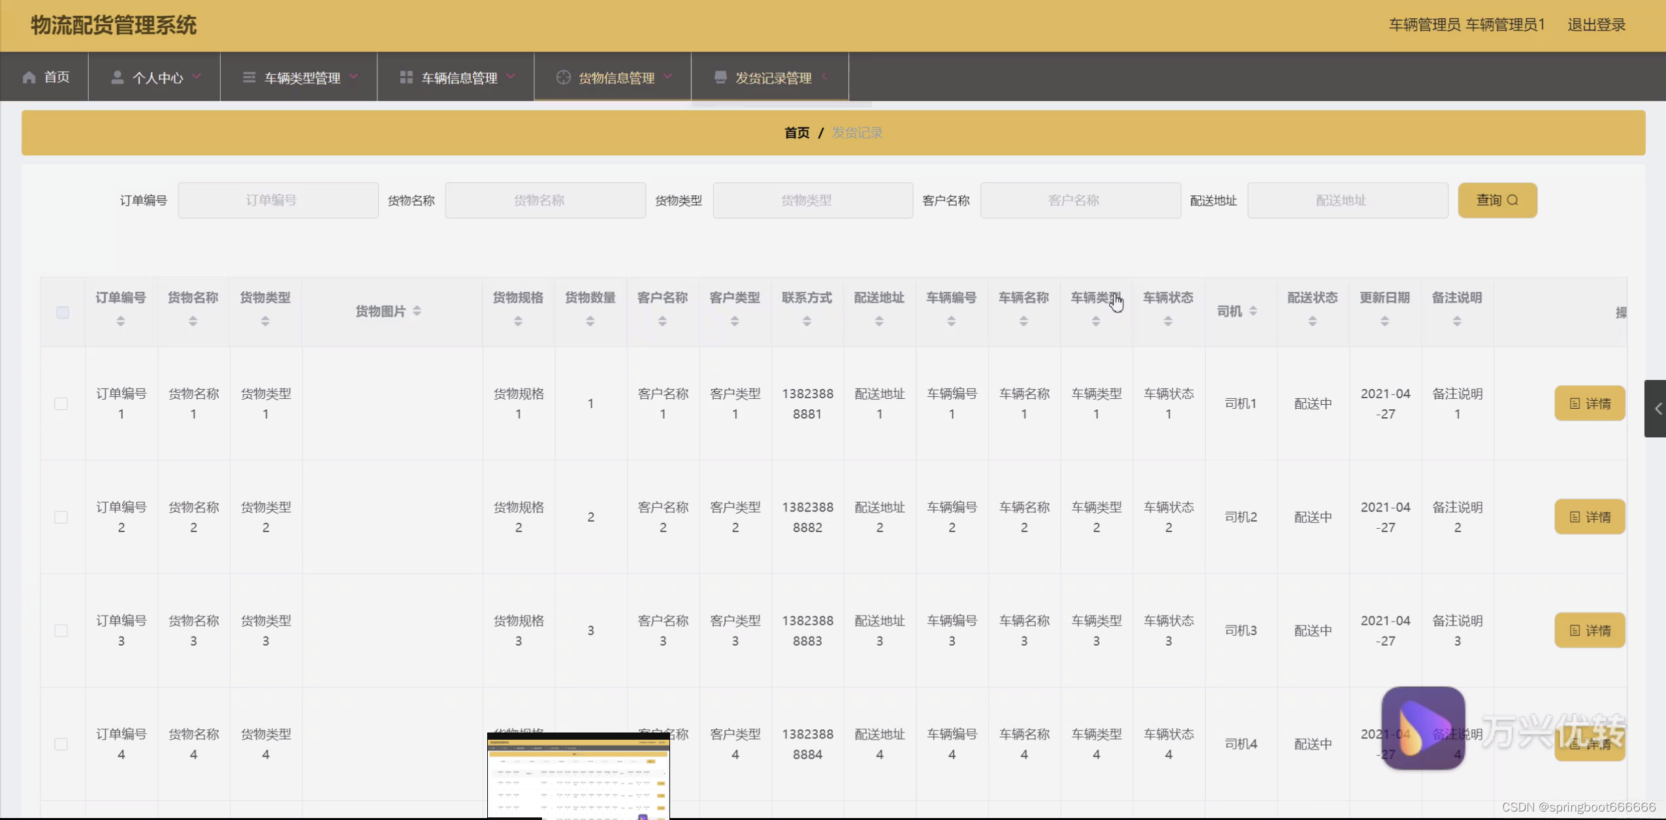Expand the right side panel arrow
The width and height of the screenshot is (1666, 820).
1657,409
